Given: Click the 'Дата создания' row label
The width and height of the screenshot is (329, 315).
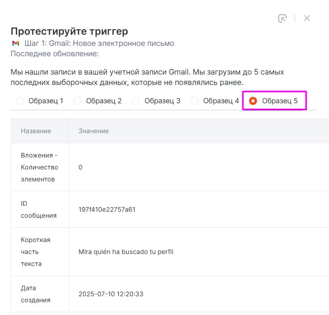Looking at the screenshot, I should tap(35, 294).
